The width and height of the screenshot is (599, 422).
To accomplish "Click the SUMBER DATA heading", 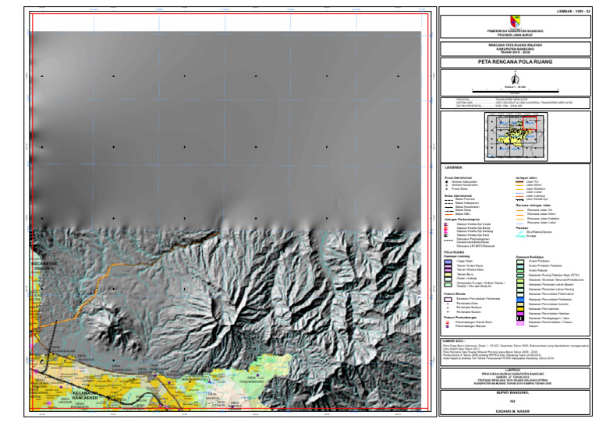I will click(x=453, y=341).
